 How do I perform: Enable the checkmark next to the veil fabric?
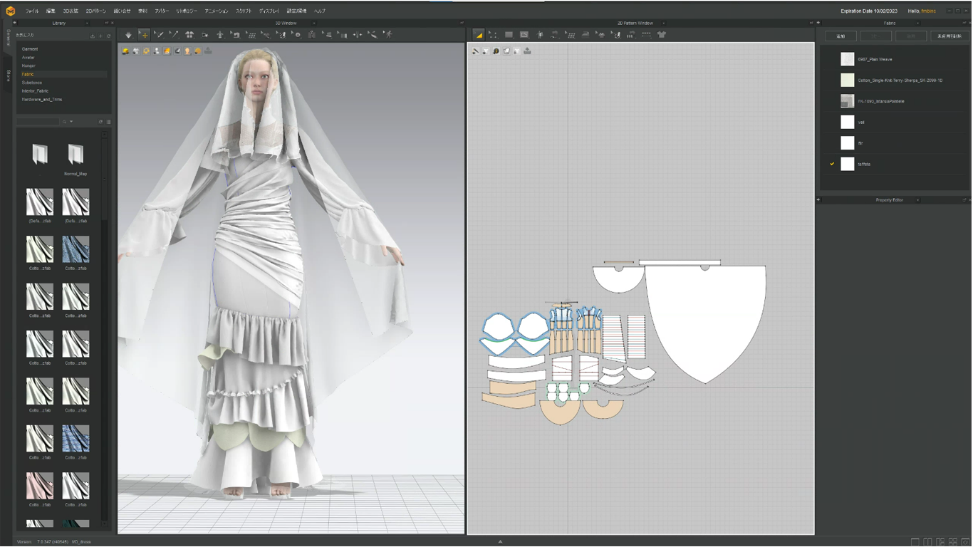pos(832,122)
